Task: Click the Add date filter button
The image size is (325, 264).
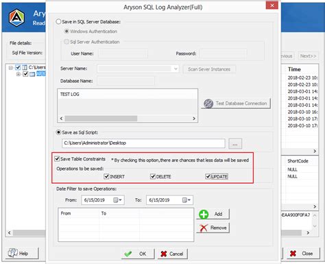Action: 213,214
